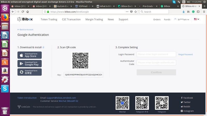Click Wechat:BiboxKf-02 link
Image resolution: width=207 pixels, height=116 pixels.
(x=68, y=101)
